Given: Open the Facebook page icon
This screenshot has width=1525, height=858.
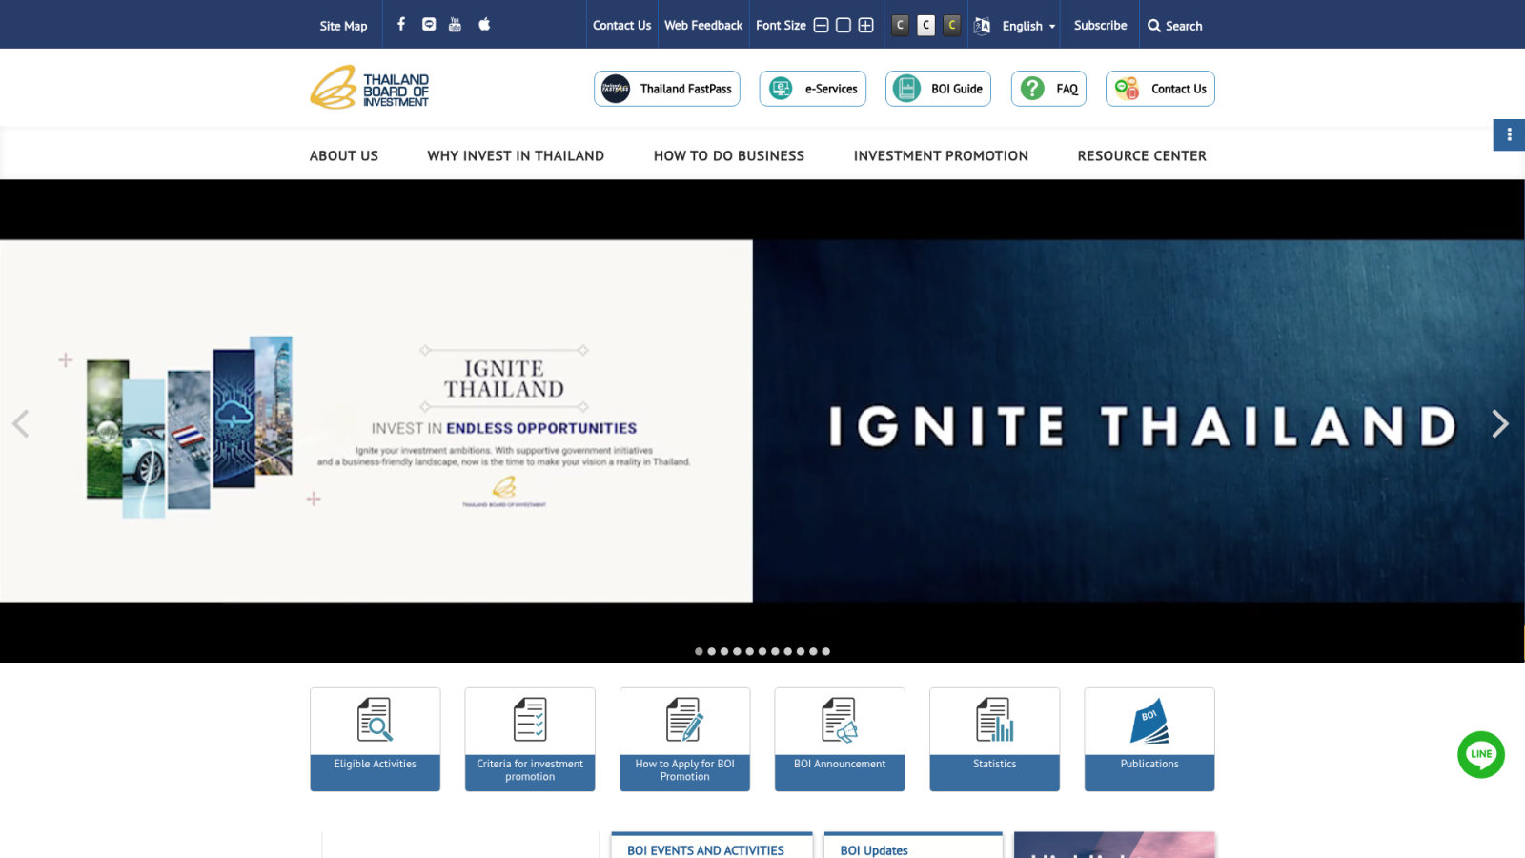Looking at the screenshot, I should point(401,24).
